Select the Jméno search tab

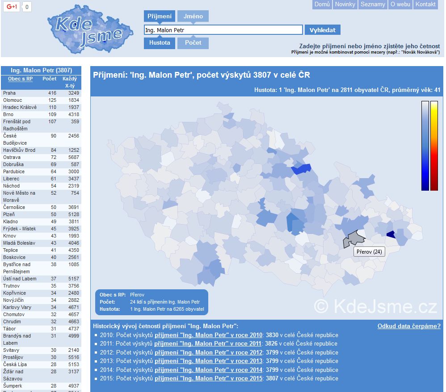click(193, 17)
